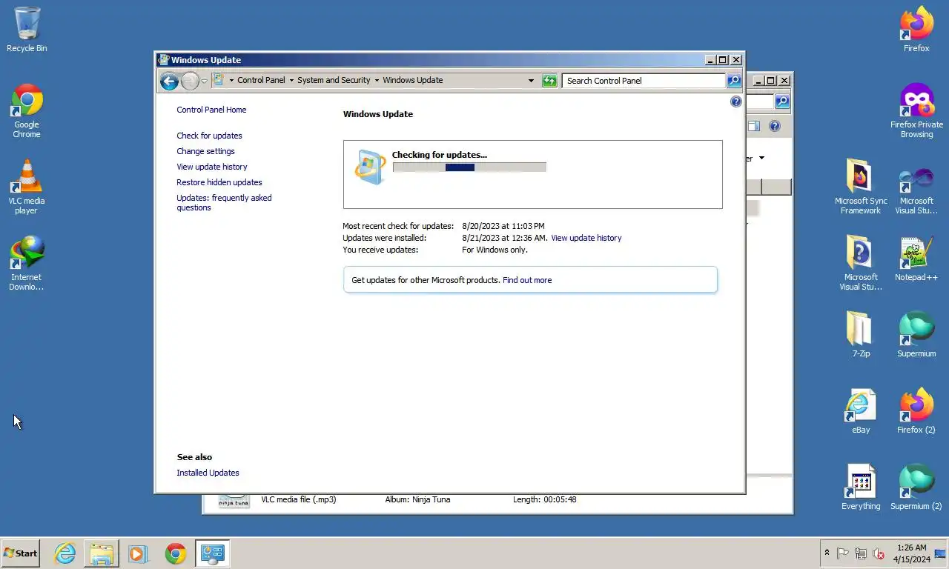Open Internet Download Manager desktop icon
The image size is (949, 569).
coord(27,263)
